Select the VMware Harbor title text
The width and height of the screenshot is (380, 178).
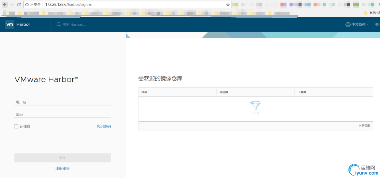tap(46, 80)
